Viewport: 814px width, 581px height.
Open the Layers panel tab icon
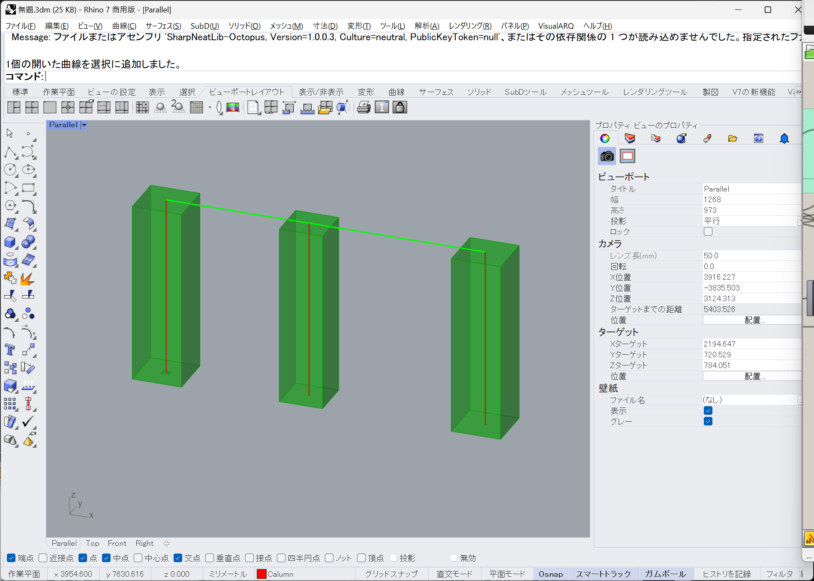click(630, 138)
